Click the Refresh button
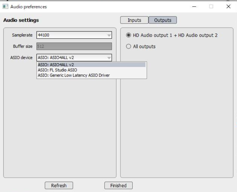 tap(59, 185)
